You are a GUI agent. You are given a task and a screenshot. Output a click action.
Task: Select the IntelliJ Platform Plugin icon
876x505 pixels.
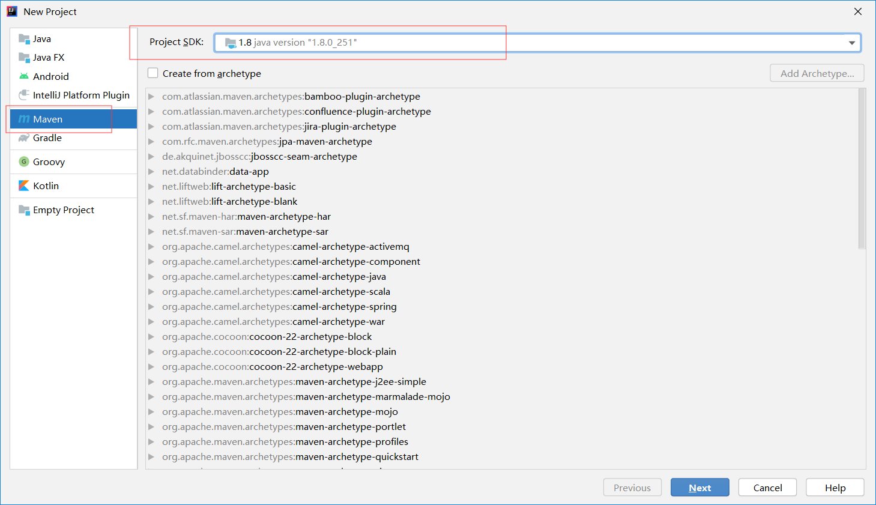click(x=24, y=95)
